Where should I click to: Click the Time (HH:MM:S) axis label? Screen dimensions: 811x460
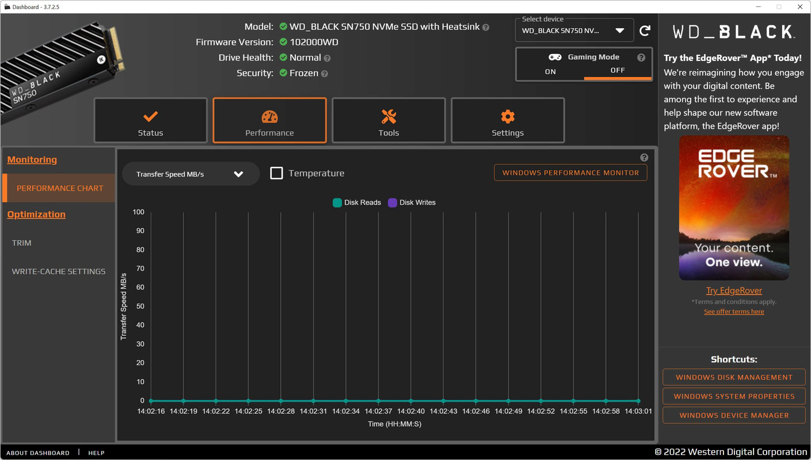(394, 424)
